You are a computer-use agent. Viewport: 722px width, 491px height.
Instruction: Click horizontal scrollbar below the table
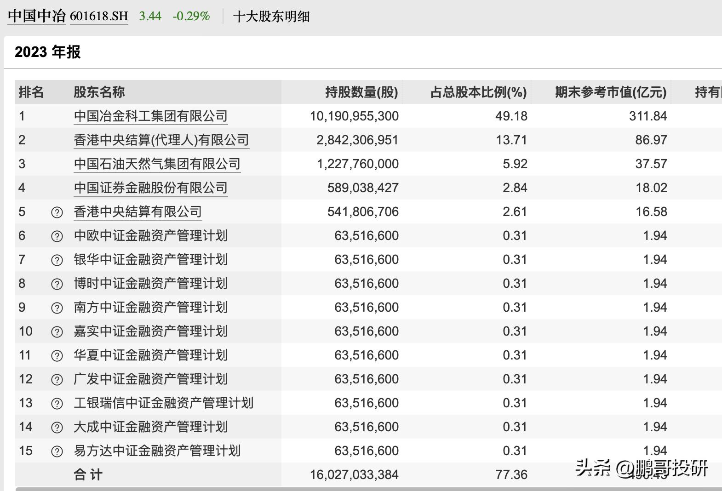tap(368, 489)
